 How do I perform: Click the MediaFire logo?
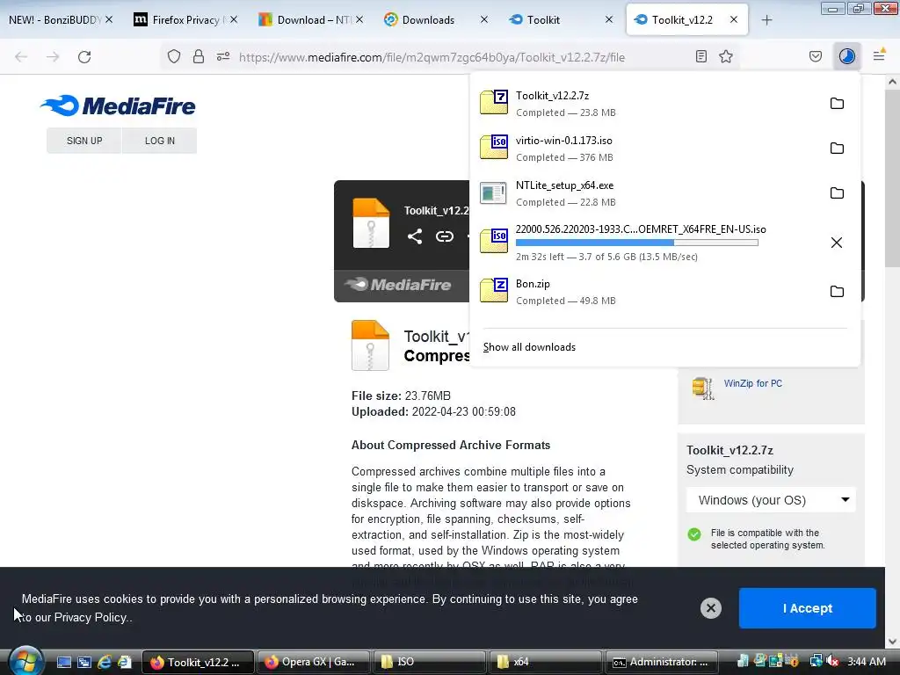[119, 105]
